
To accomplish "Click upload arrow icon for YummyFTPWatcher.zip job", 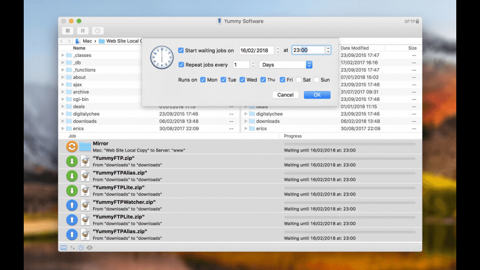I will (72, 205).
